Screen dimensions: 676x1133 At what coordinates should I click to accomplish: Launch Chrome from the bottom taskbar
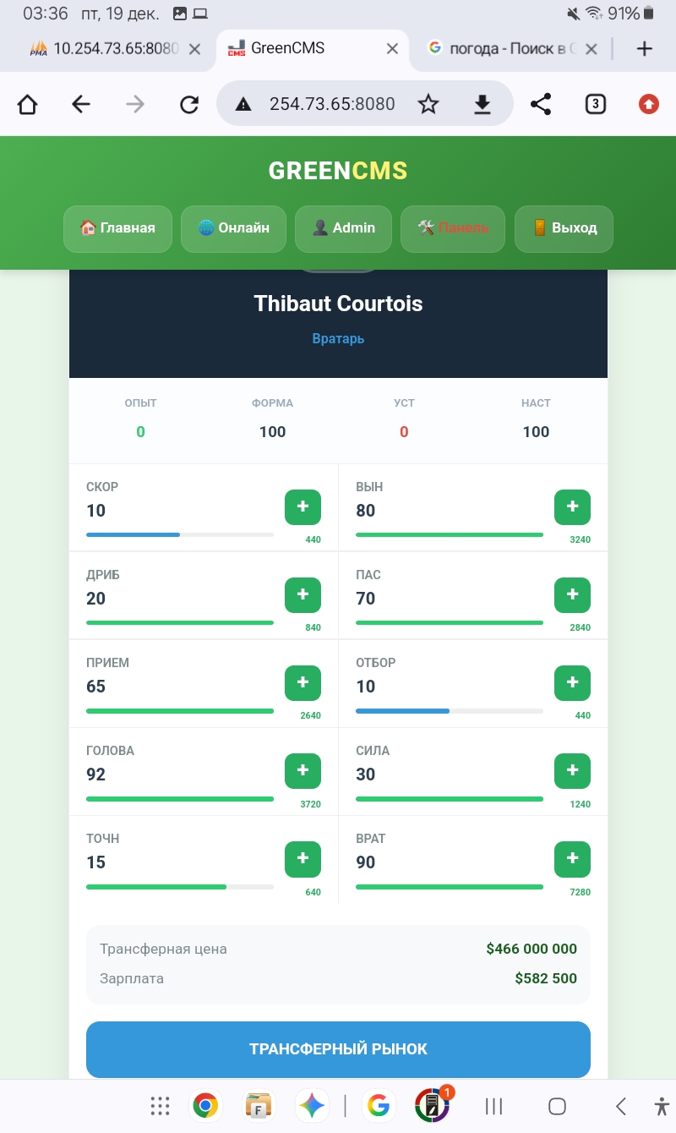click(205, 1105)
